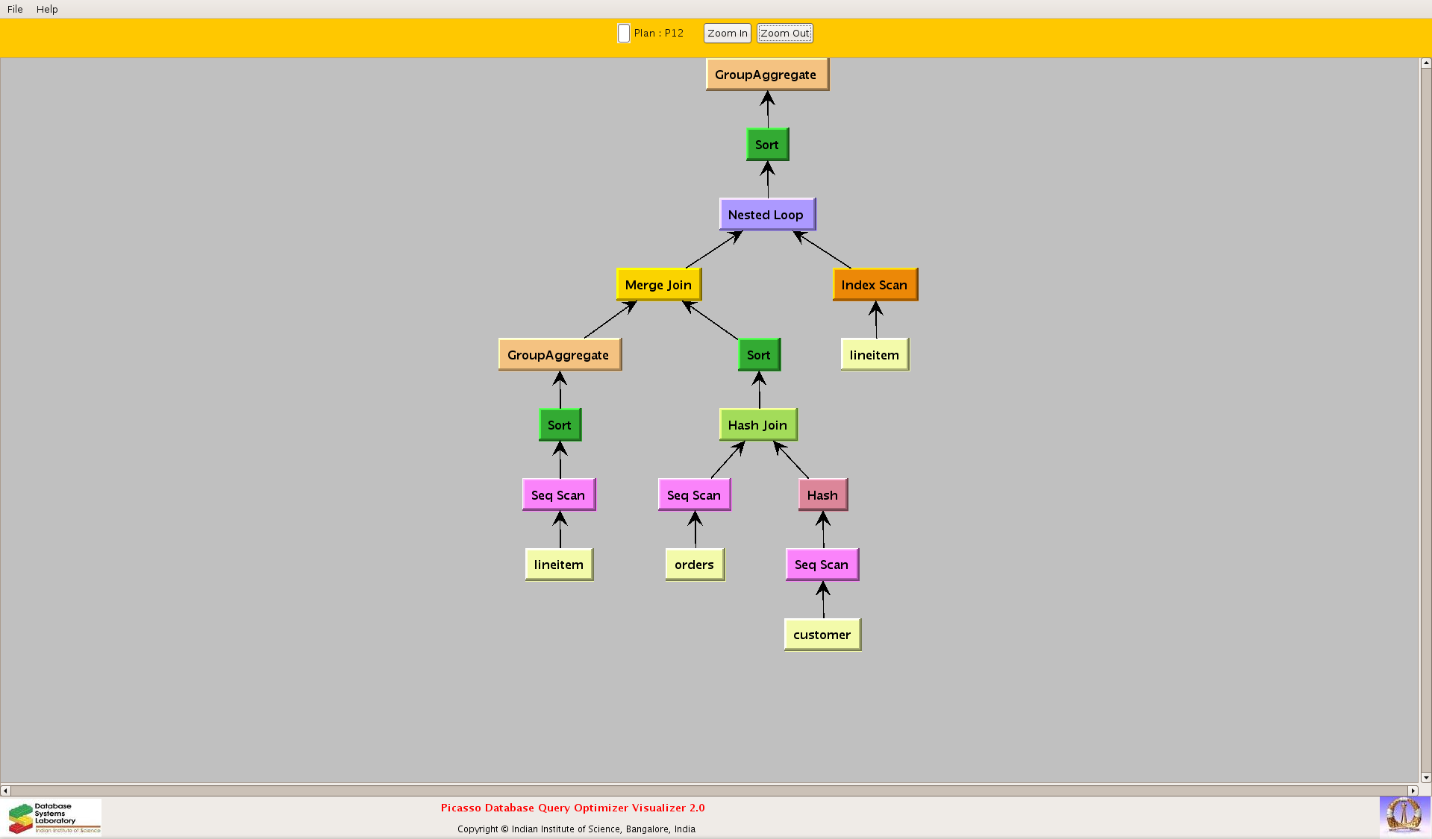This screenshot has height=839, width=1432.
Task: Click the Merge Join node
Action: pos(658,285)
